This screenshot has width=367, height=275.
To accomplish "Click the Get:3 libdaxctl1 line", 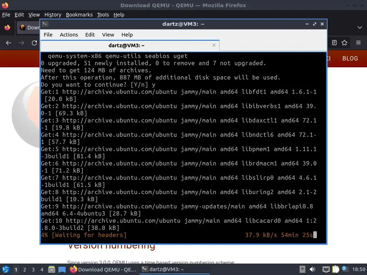I will coord(178,124).
